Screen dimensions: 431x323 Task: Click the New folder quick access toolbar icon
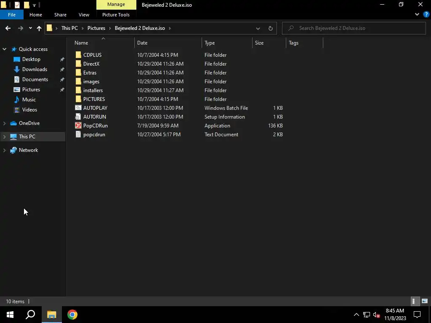[x=27, y=5]
